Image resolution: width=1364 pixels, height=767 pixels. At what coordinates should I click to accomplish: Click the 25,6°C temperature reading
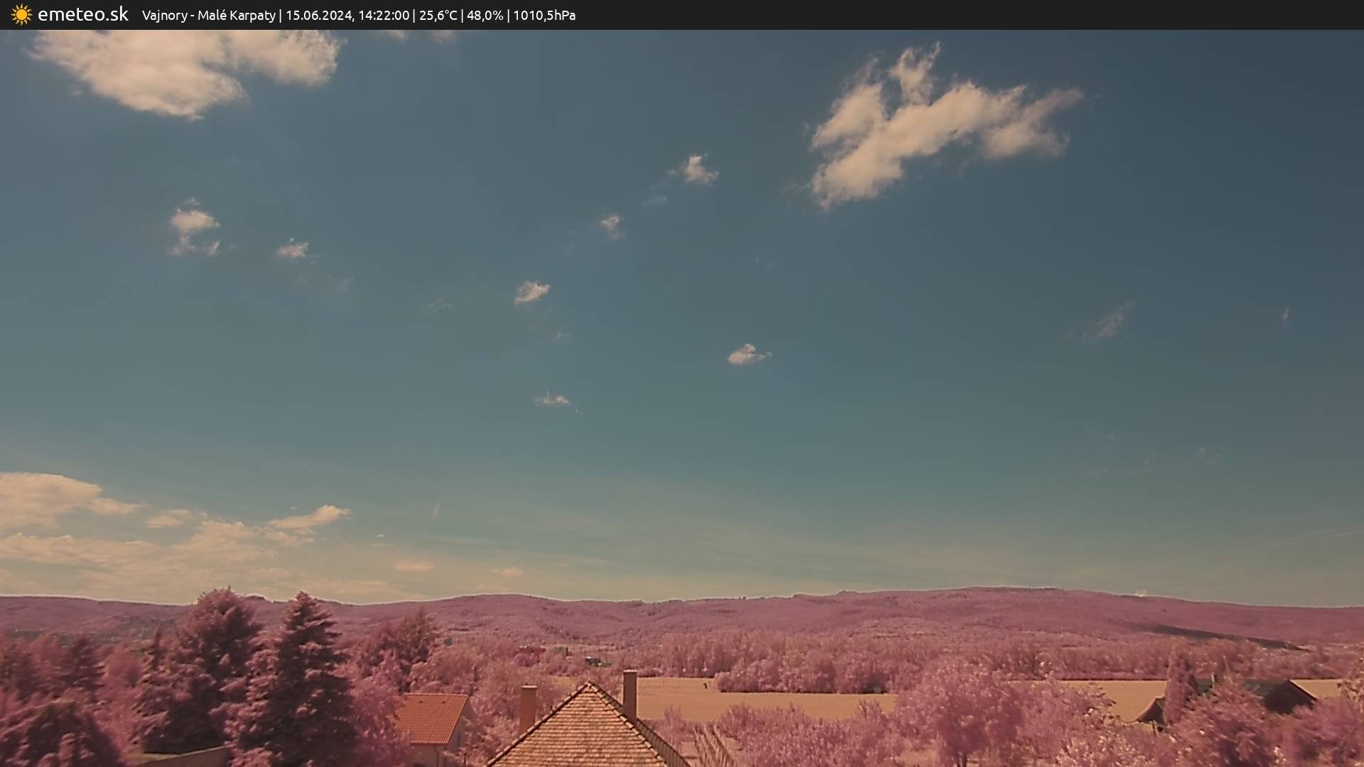click(x=438, y=16)
